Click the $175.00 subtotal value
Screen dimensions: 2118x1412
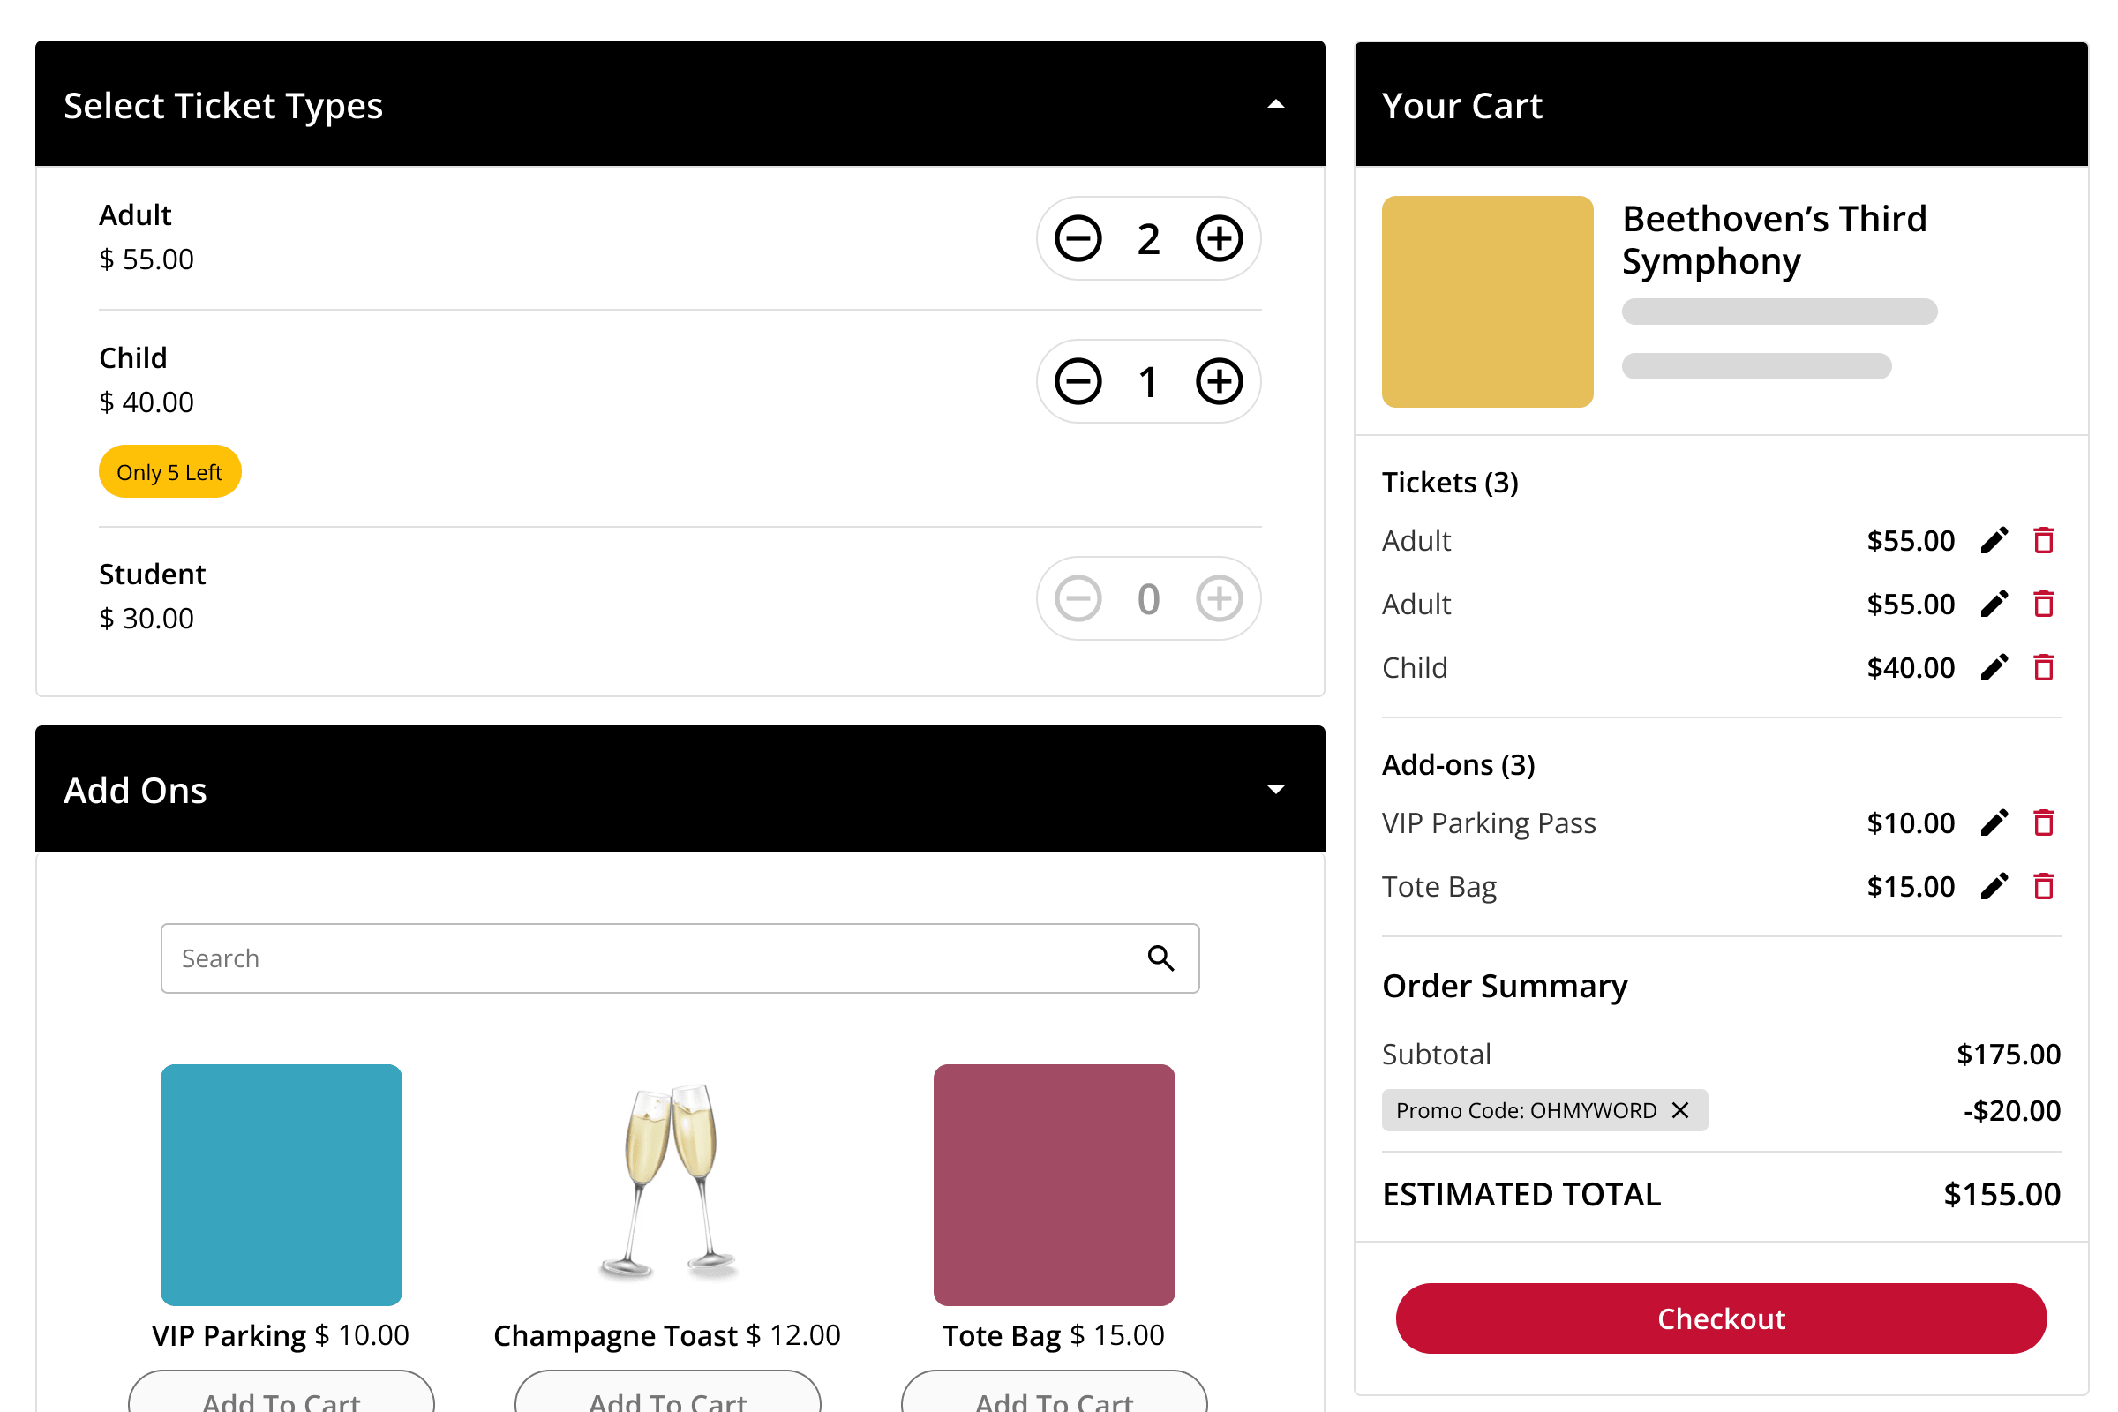pyautogui.click(x=2009, y=1054)
